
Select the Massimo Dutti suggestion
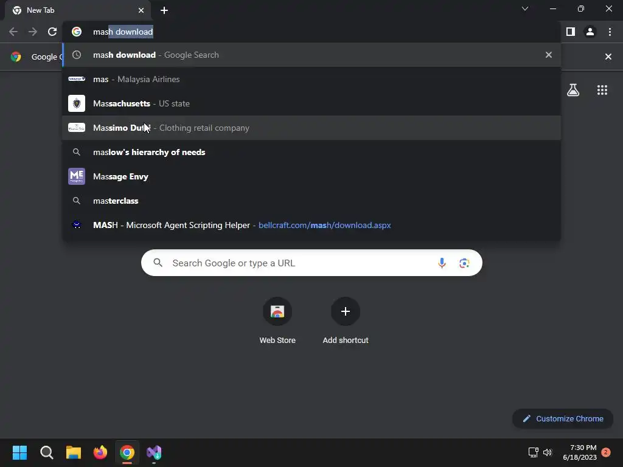pyautogui.click(x=311, y=128)
